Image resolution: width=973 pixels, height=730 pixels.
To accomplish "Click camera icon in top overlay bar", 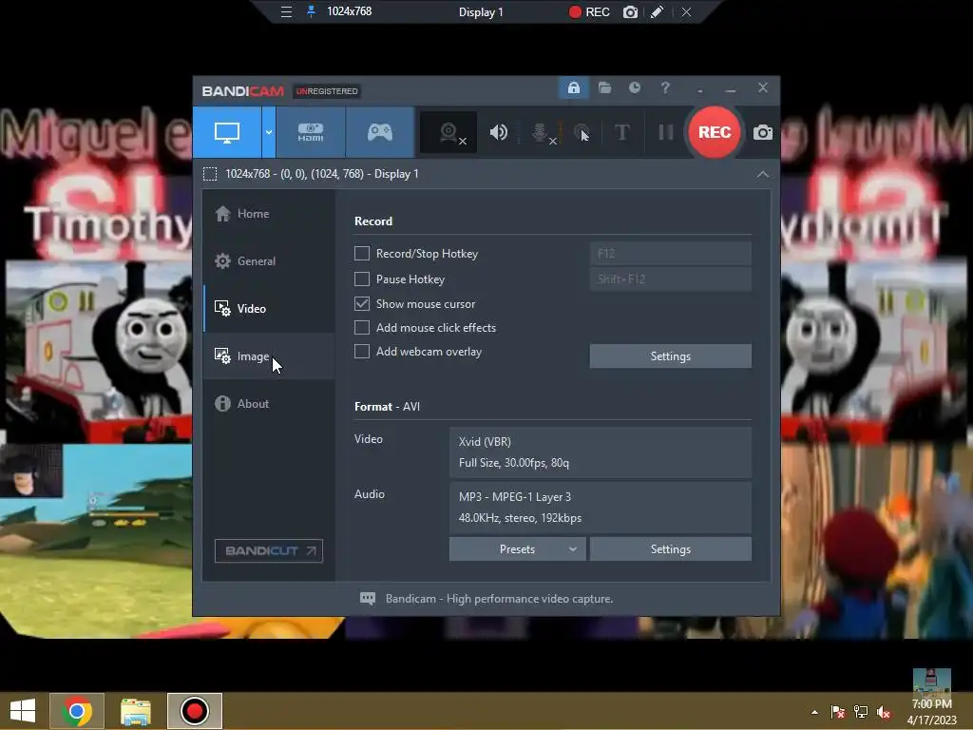I will (630, 11).
